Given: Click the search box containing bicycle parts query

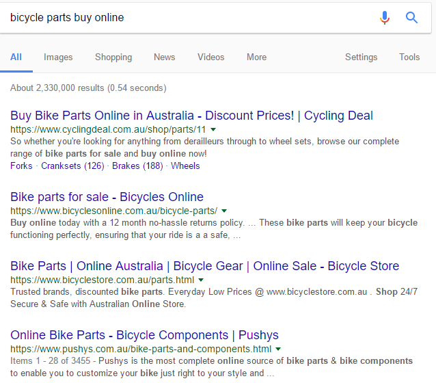Looking at the screenshot, I should pyautogui.click(x=185, y=18).
